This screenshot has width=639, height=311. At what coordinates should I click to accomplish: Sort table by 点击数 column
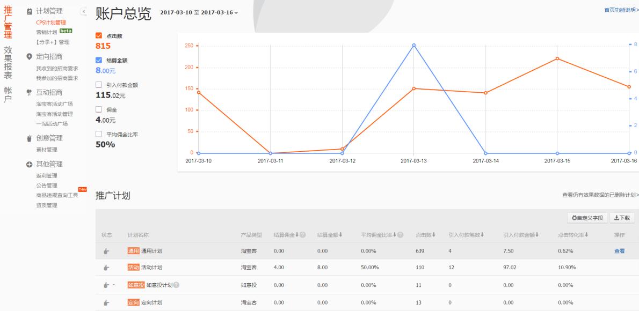425,235
